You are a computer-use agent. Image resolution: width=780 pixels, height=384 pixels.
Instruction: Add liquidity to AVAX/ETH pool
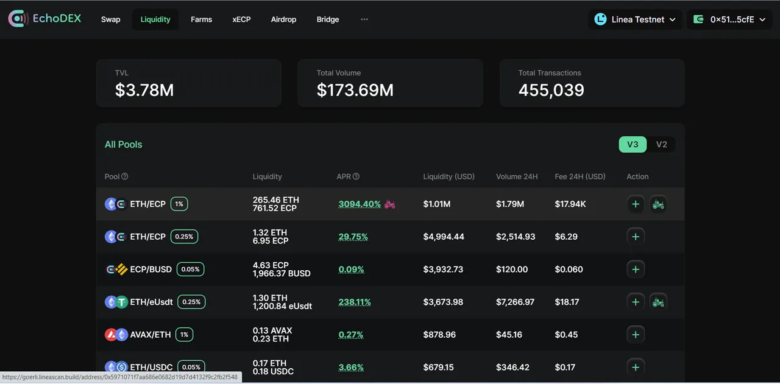pyautogui.click(x=636, y=335)
